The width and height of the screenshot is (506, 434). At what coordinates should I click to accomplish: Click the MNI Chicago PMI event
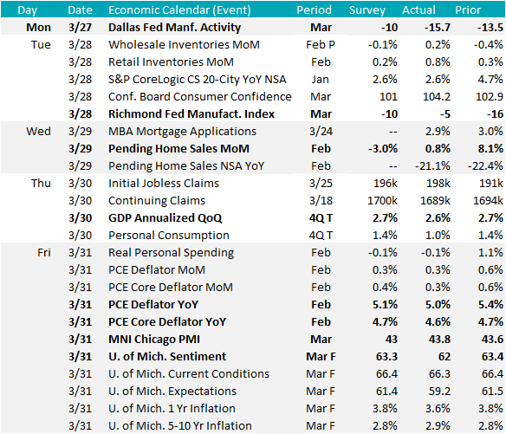click(x=154, y=340)
